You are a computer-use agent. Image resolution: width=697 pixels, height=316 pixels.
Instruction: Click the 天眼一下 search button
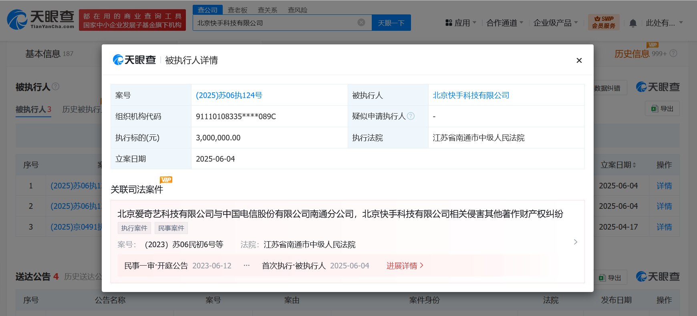point(391,23)
